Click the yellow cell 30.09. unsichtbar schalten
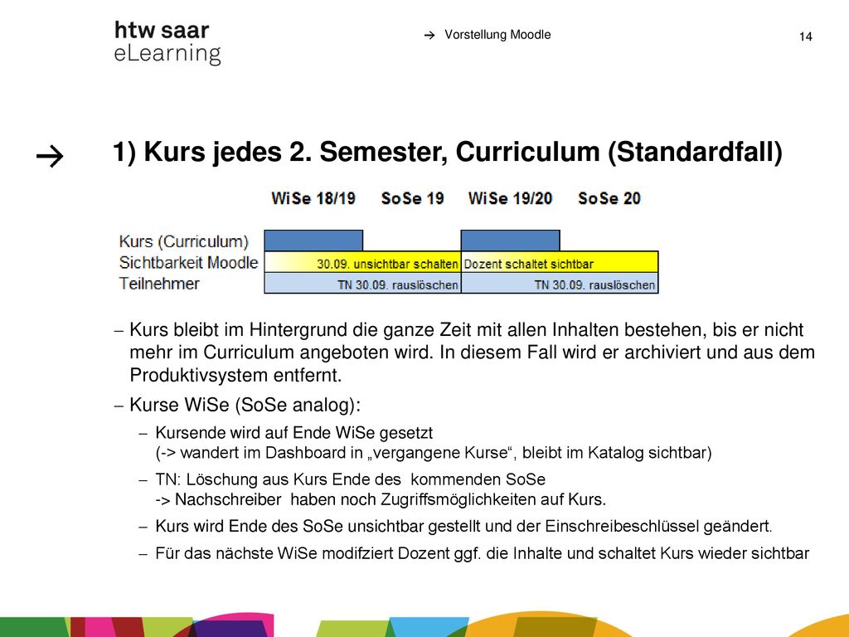 [x=363, y=262]
